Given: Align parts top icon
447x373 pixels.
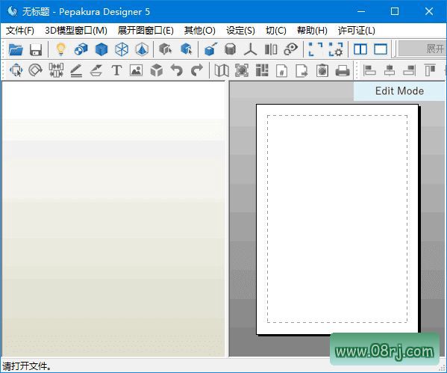Looking at the screenshot, I should pos(430,70).
